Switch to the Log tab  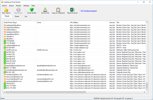click(26, 16)
